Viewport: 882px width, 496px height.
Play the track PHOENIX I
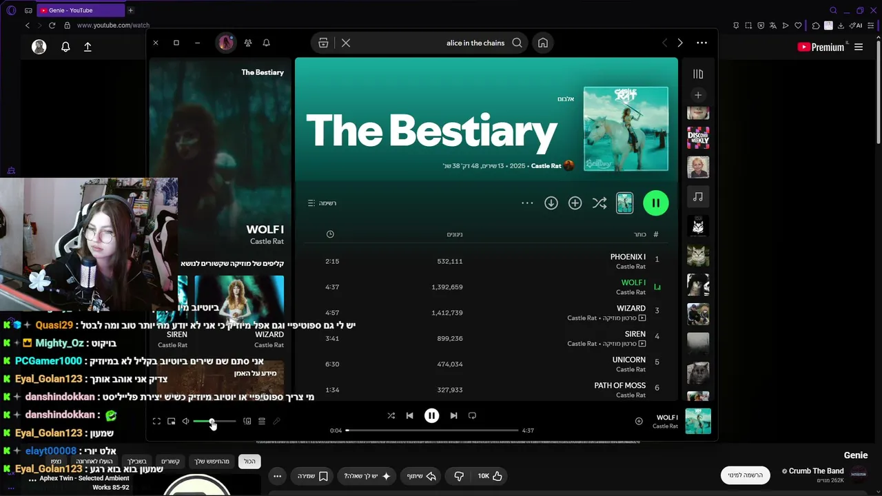(628, 257)
